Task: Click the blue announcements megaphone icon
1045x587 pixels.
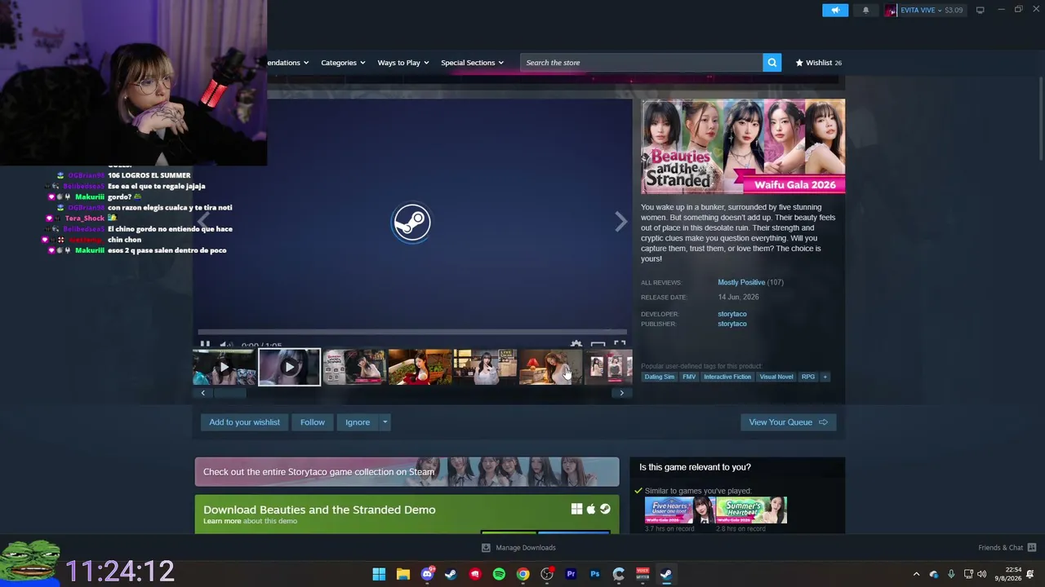Action: coord(835,10)
